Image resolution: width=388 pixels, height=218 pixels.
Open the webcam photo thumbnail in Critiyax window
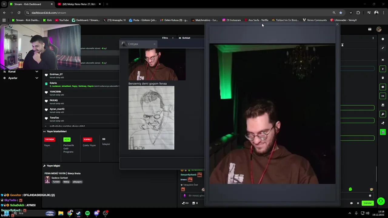point(157,64)
